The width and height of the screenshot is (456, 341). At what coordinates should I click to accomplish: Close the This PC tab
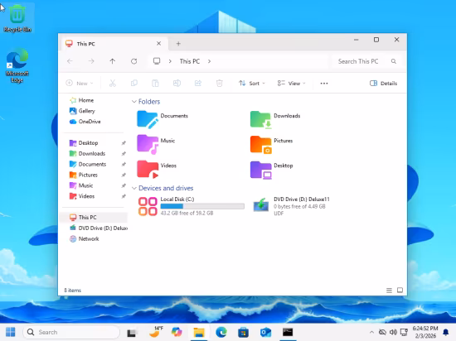click(x=159, y=44)
